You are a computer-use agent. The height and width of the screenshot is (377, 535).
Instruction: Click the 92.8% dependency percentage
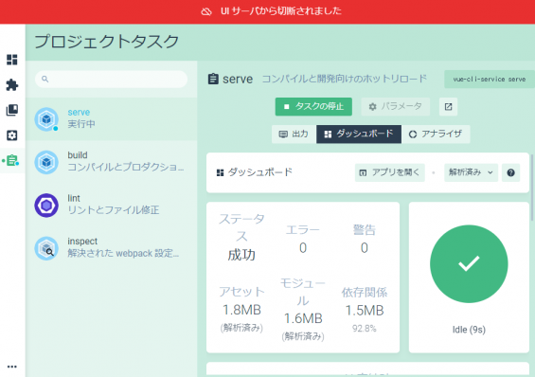(x=365, y=329)
